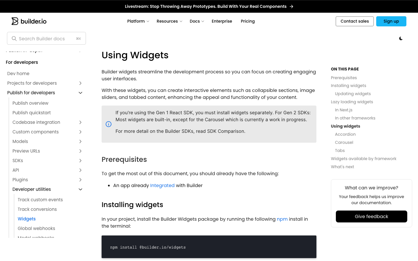This screenshot has width=418, height=261.
Task: Open the Pricing page
Action: [248, 21]
